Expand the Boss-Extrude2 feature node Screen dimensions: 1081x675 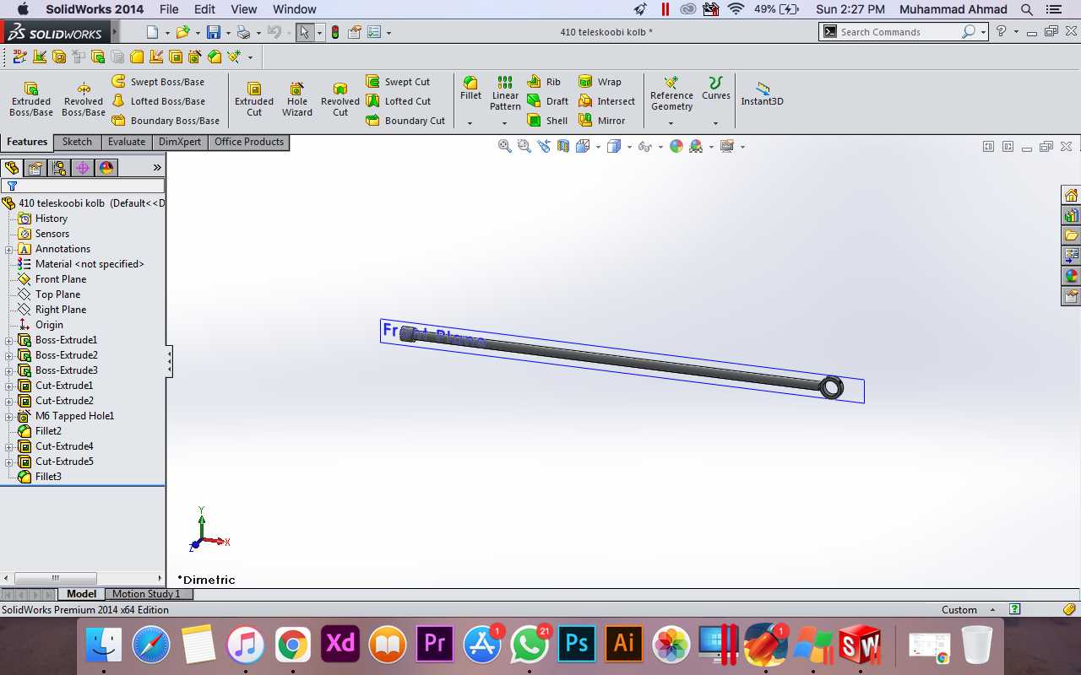[x=9, y=355]
